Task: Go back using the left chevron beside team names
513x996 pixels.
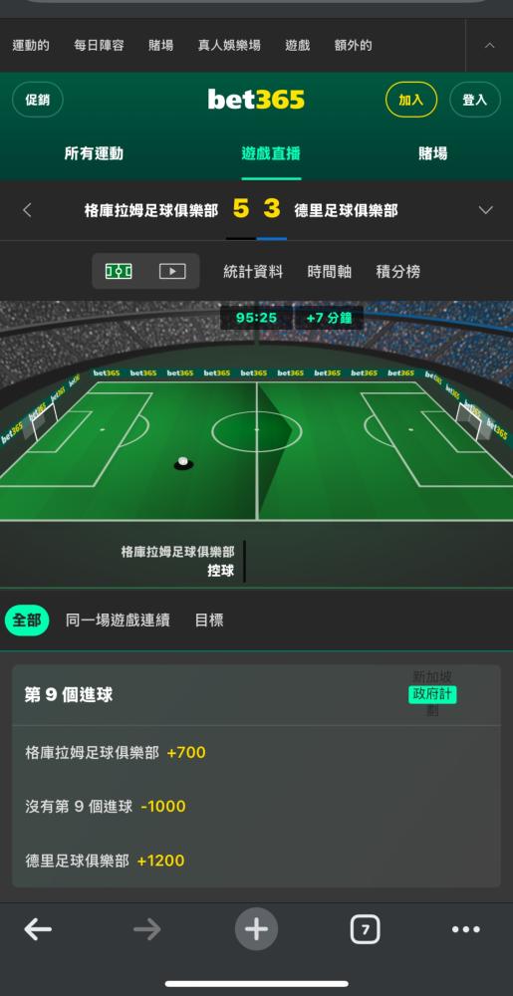Action: 27,210
